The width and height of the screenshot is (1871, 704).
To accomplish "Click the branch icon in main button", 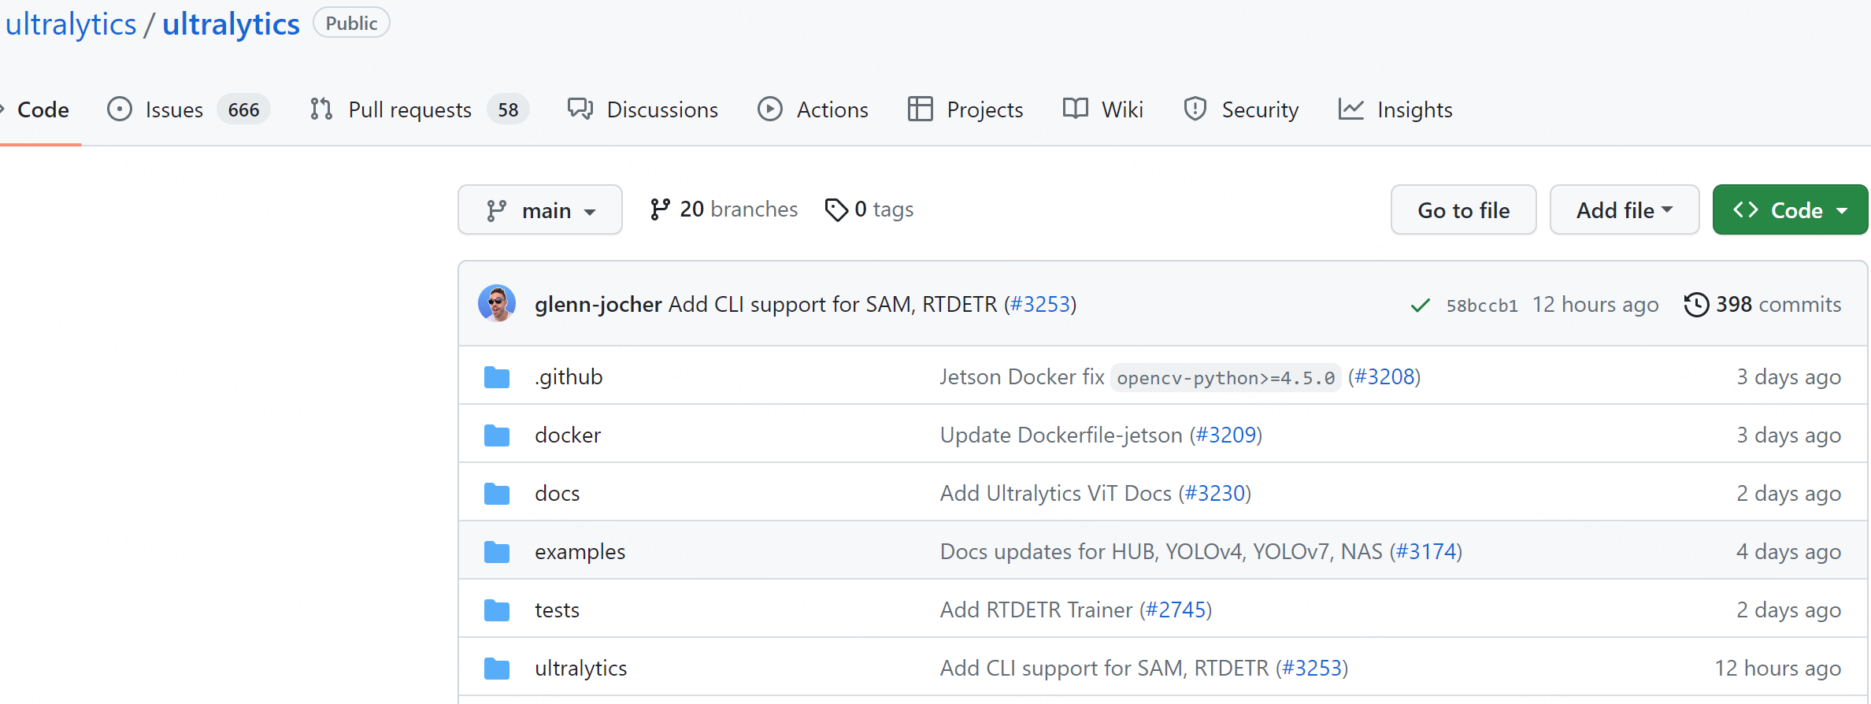I will click(497, 210).
